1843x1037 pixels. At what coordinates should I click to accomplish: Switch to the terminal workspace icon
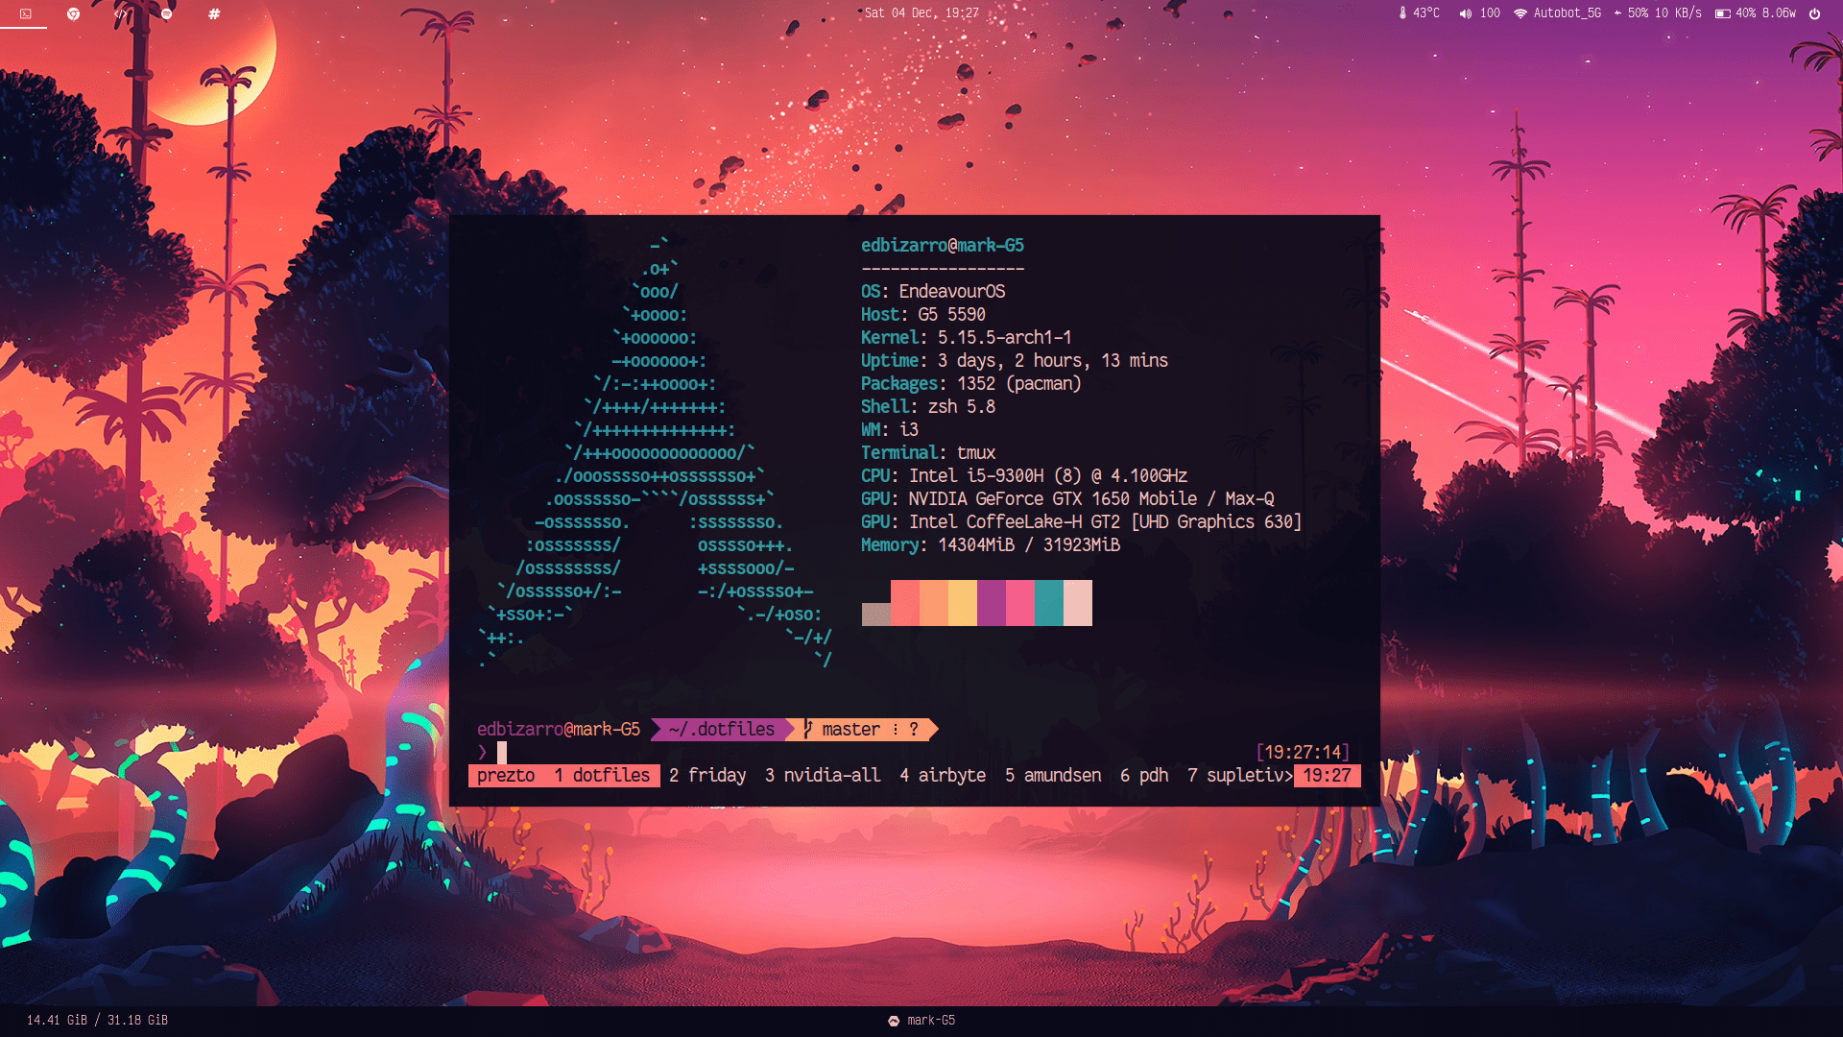(x=26, y=13)
